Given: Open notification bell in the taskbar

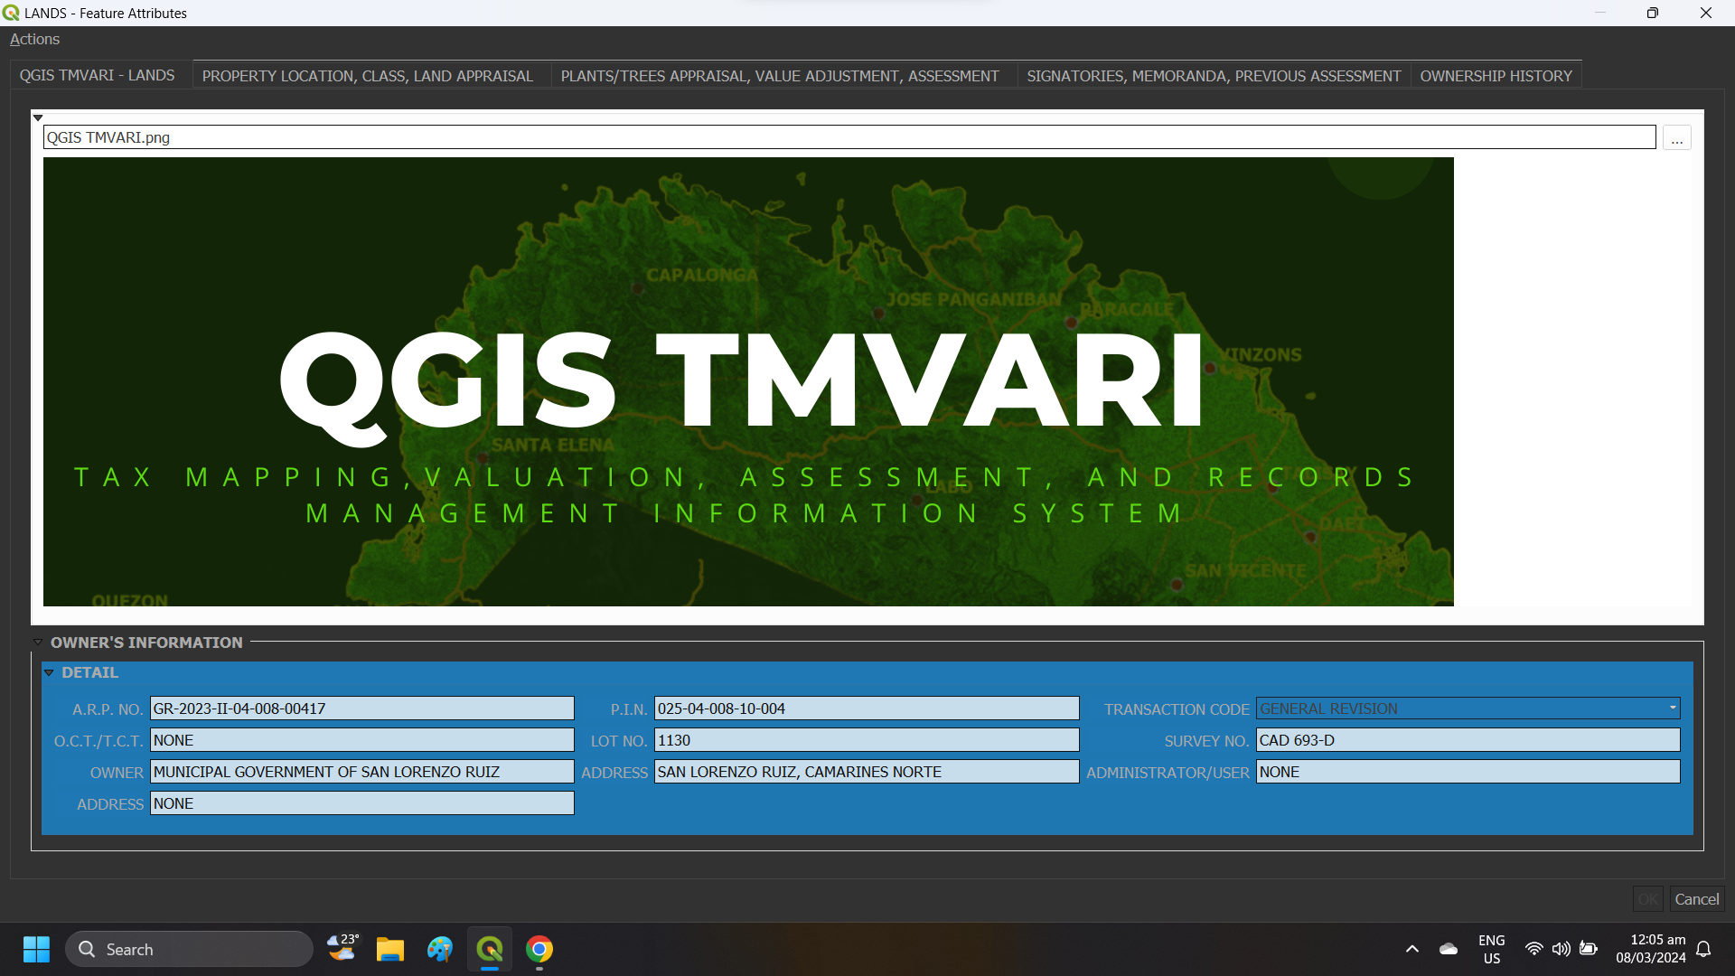Looking at the screenshot, I should pos(1703,949).
